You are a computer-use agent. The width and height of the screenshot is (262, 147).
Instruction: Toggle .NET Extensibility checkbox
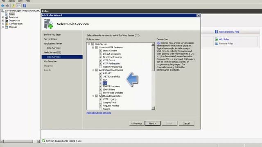pos(100,76)
